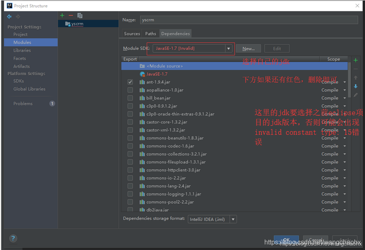Edit dependency pencil icon

coord(356,95)
